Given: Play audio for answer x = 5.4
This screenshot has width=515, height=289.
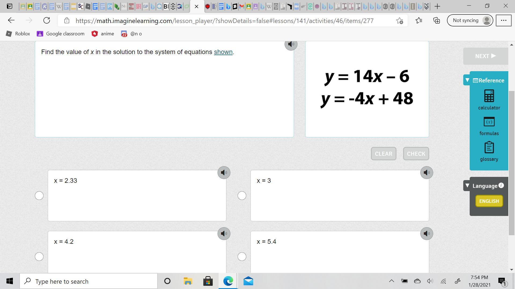Looking at the screenshot, I should (x=426, y=234).
